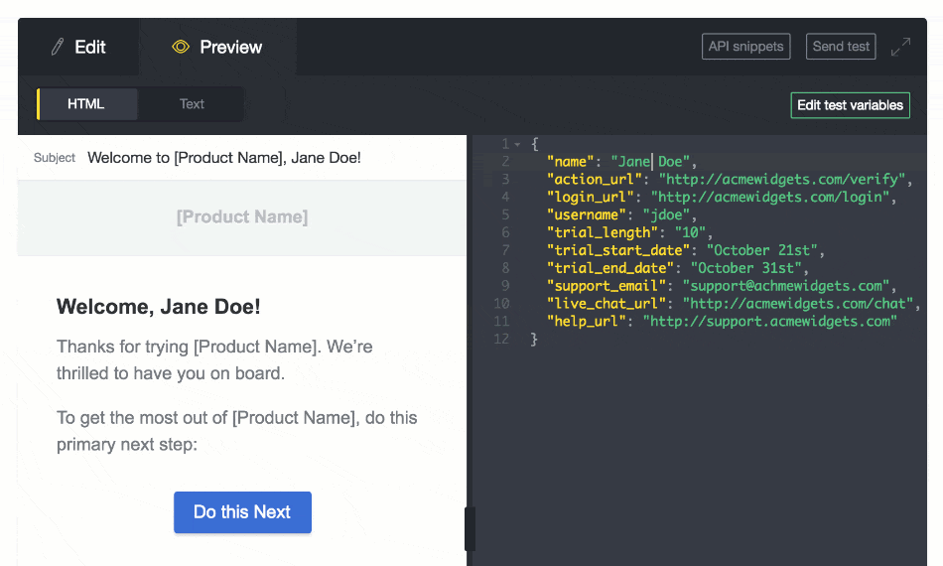Click the support@achmewidgets.com value
Image resolution: width=943 pixels, height=566 pixels.
click(786, 286)
